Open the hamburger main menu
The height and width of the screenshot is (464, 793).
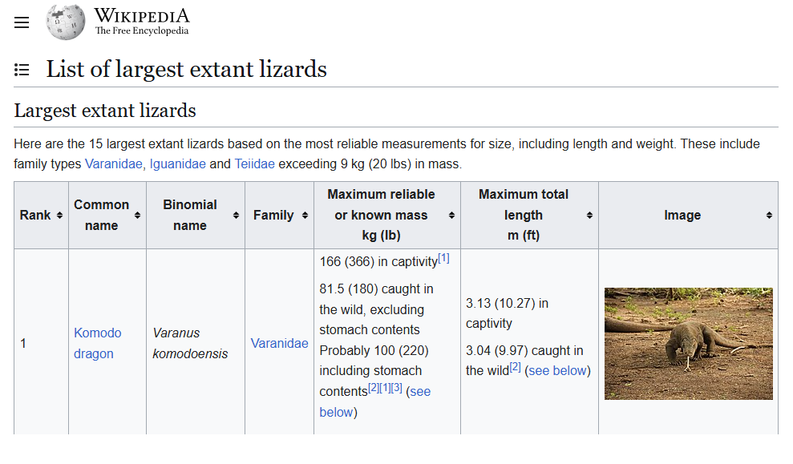click(x=22, y=22)
